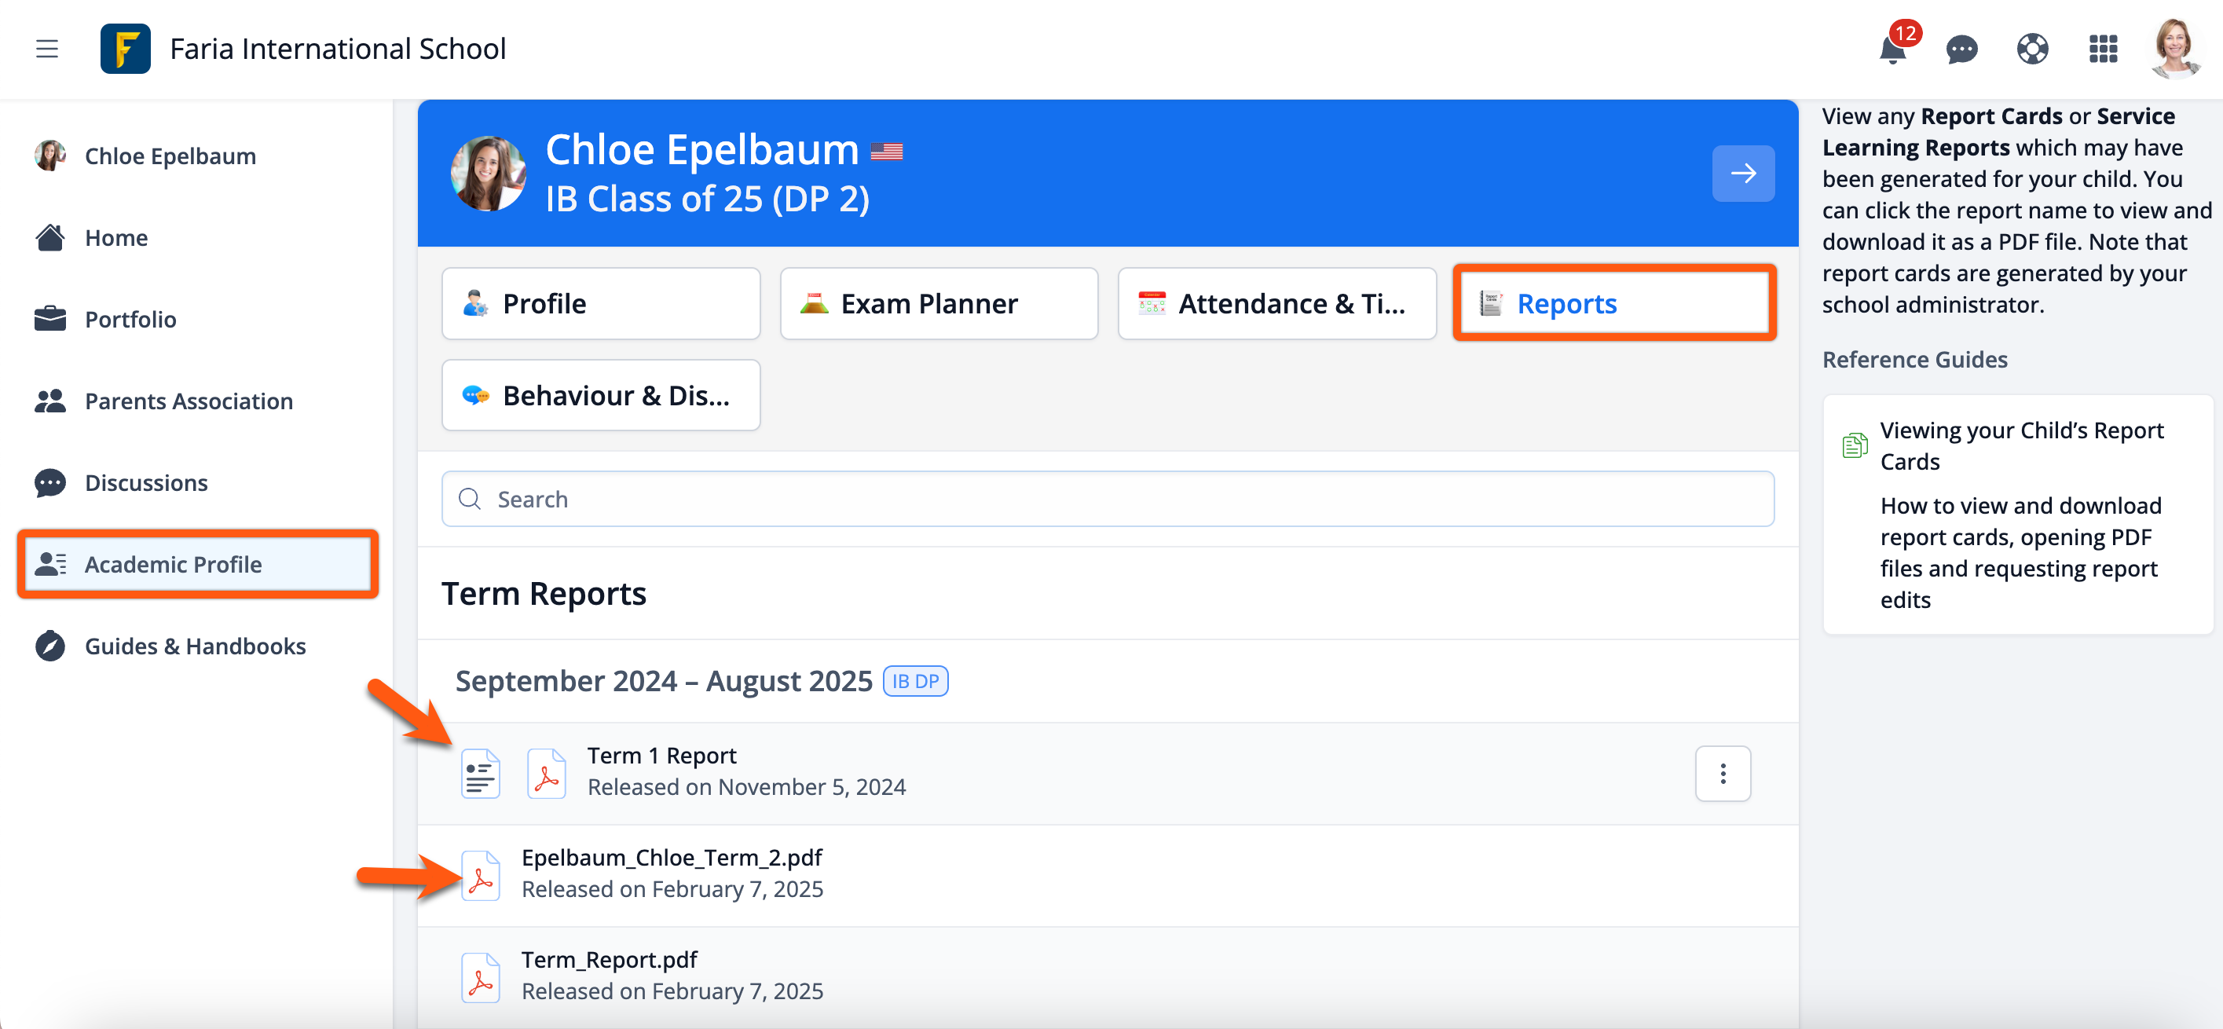
Task: Open Epelbaum_Chloe_Term_2.pdf PDF icon
Action: tap(481, 875)
